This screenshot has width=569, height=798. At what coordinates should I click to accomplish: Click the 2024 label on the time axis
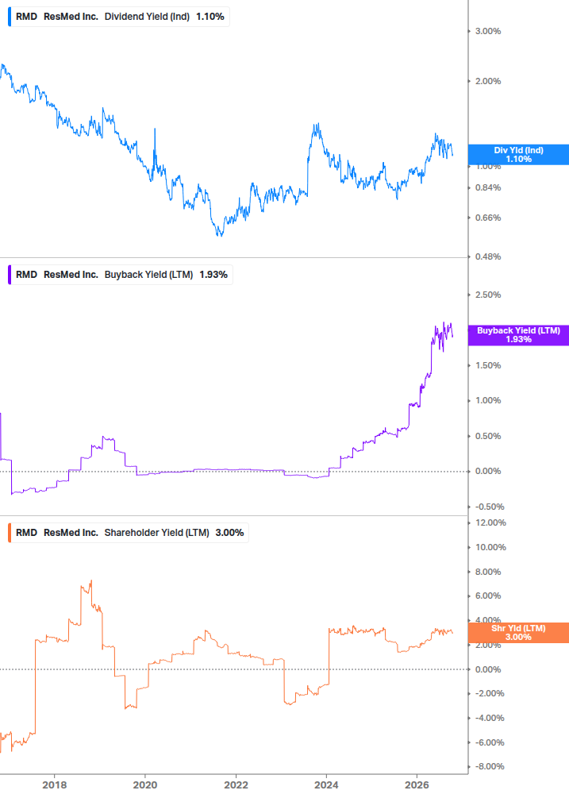(326, 785)
